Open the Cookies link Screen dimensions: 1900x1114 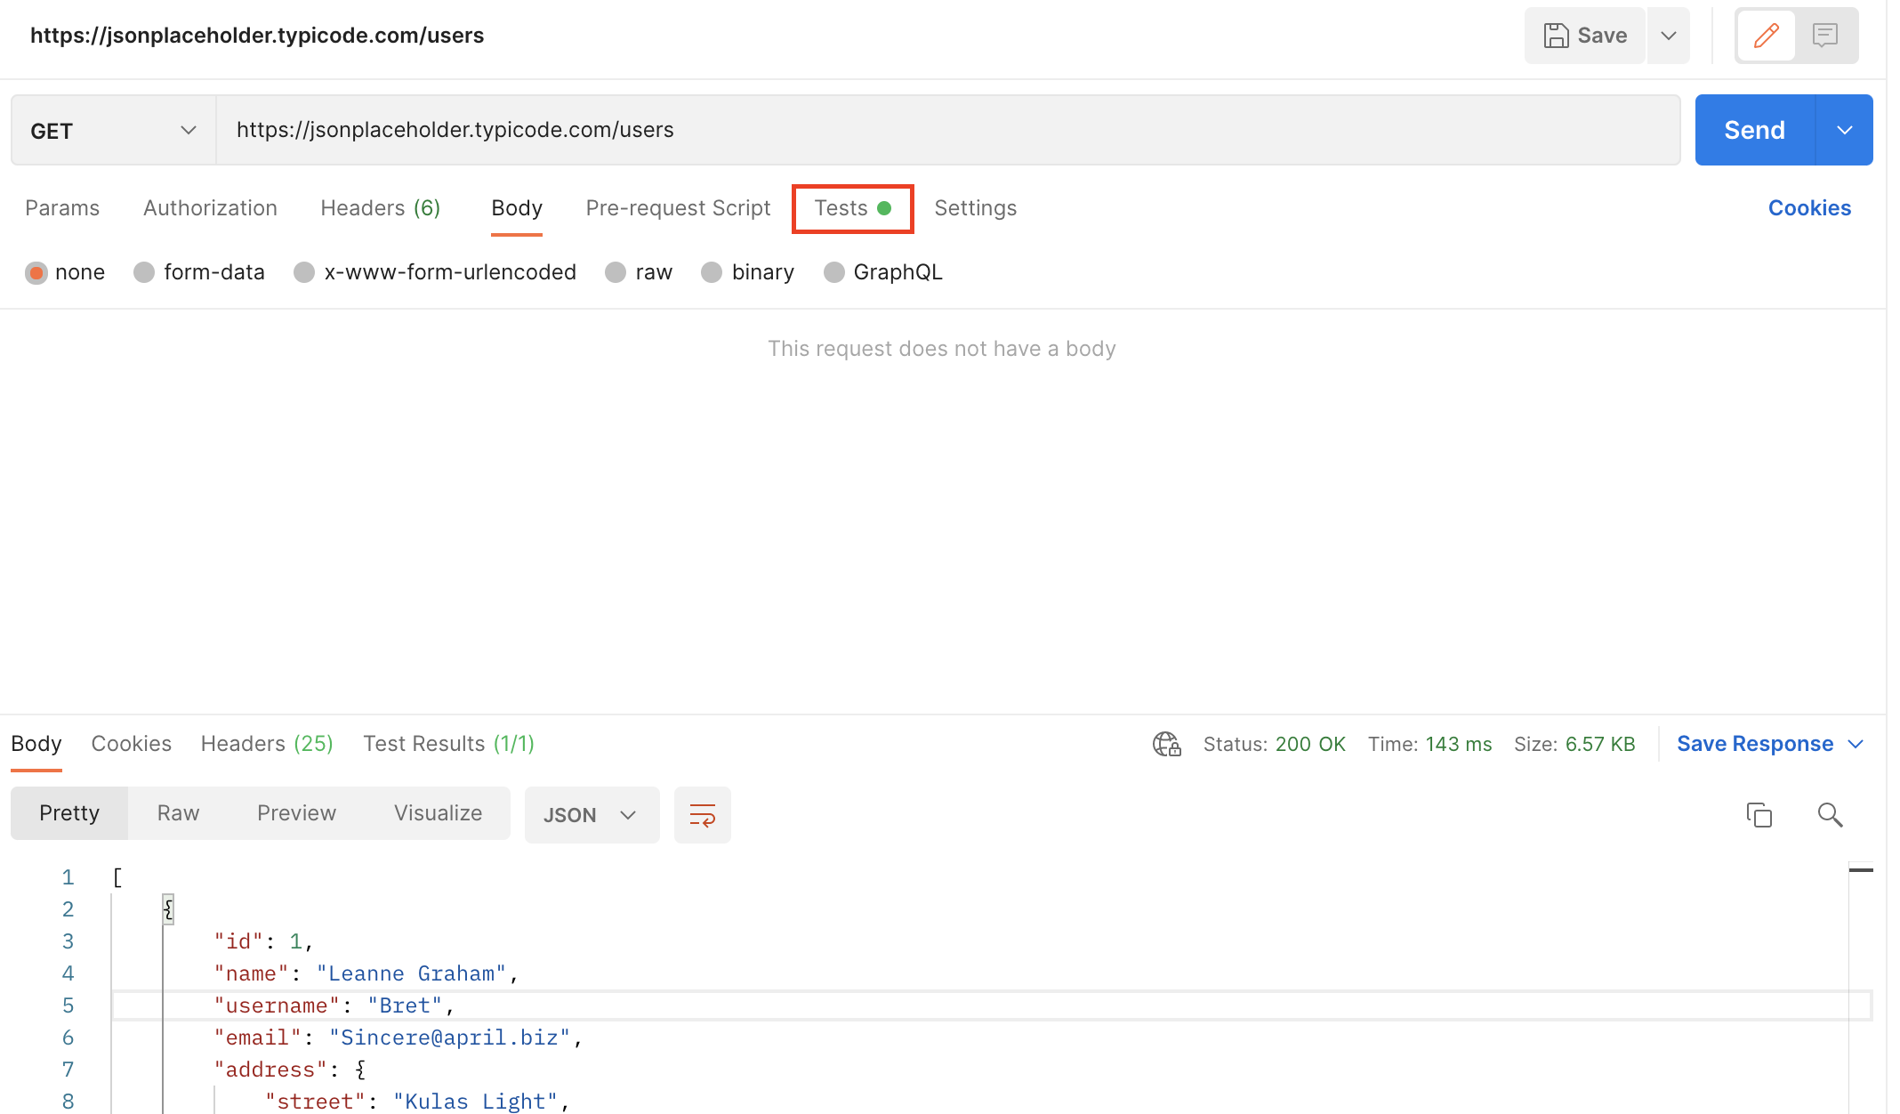(x=1809, y=208)
